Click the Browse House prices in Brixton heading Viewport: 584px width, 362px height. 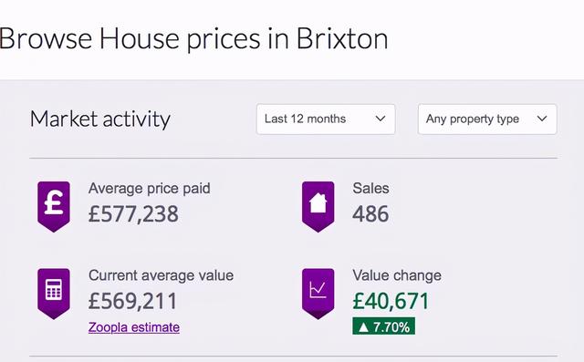tap(193, 39)
